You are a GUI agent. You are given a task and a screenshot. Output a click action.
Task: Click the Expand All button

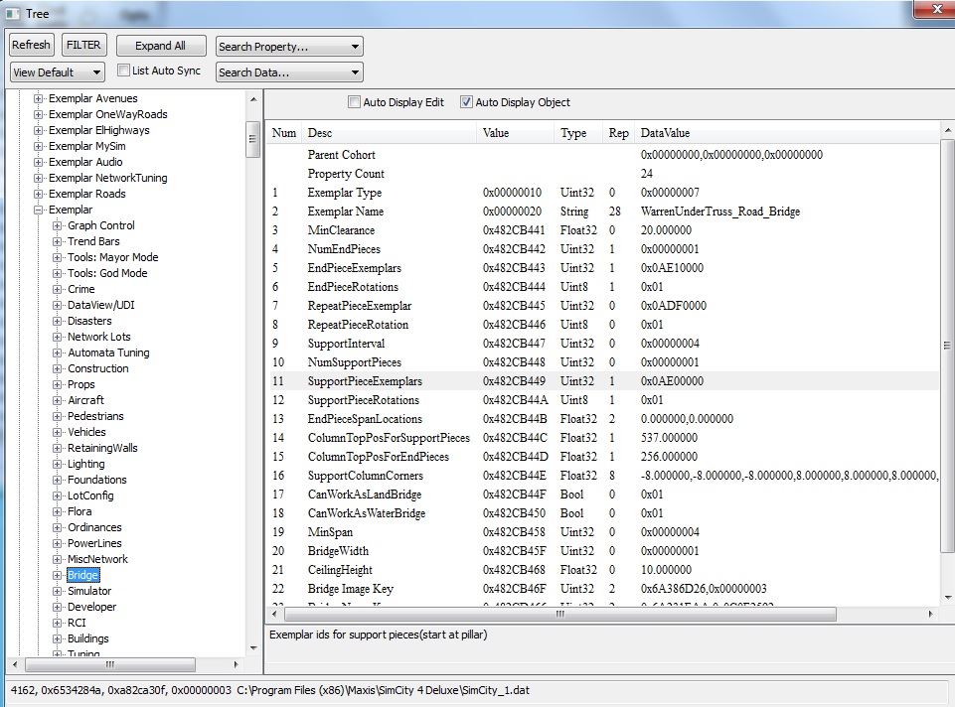160,46
